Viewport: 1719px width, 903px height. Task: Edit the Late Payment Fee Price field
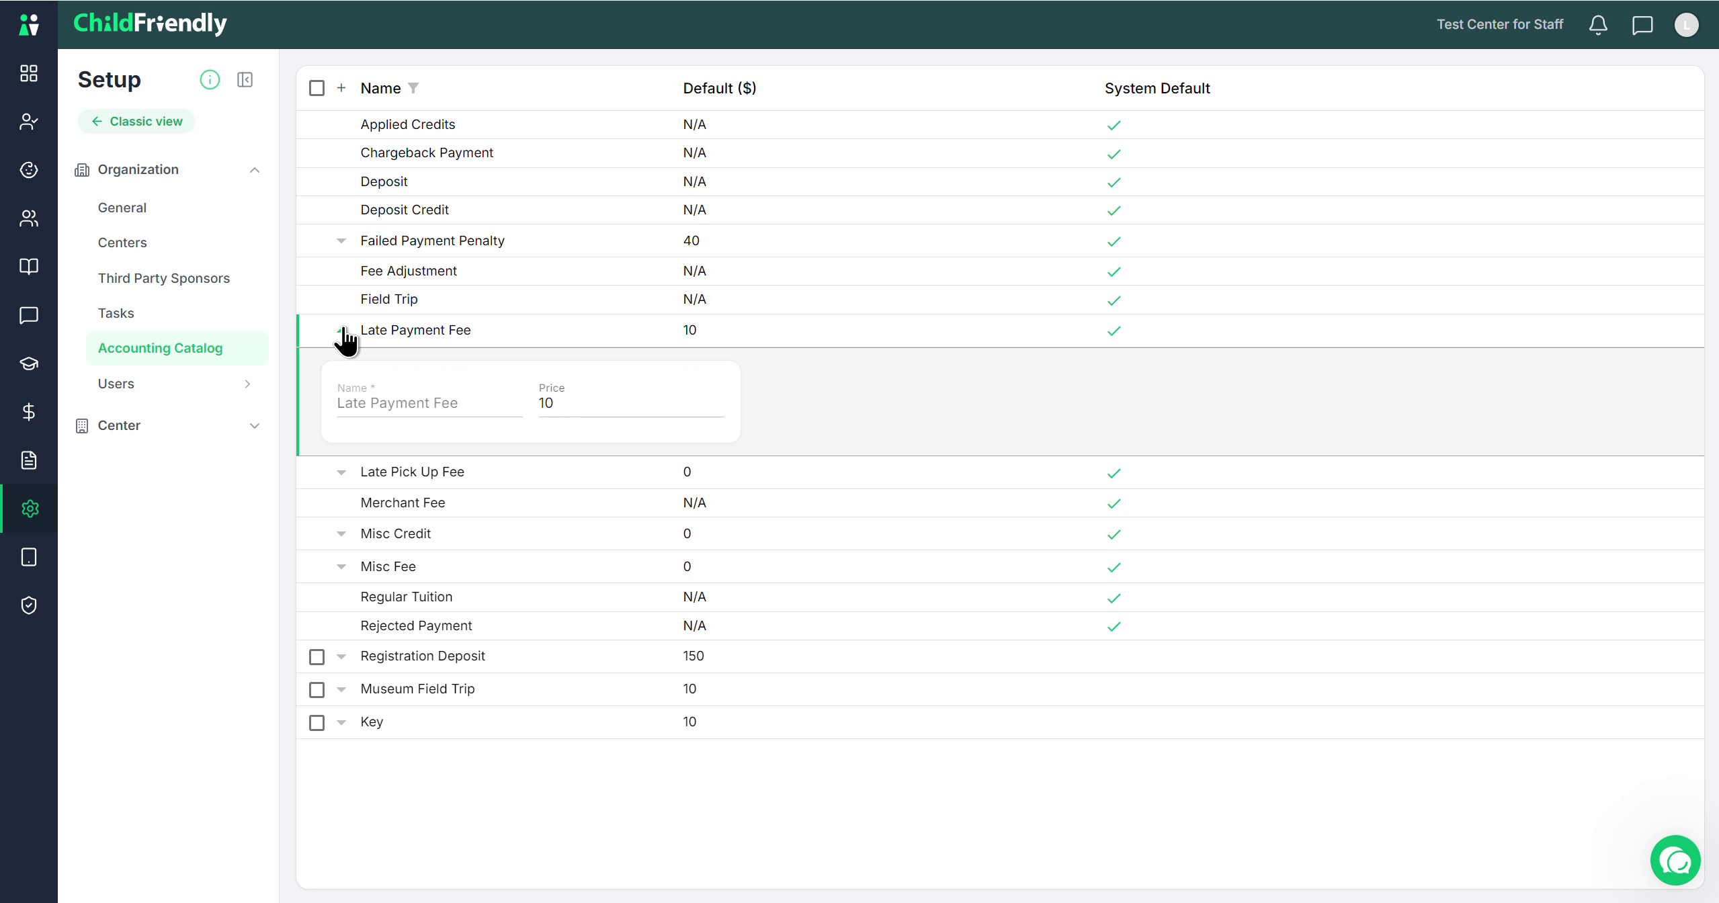tap(631, 403)
